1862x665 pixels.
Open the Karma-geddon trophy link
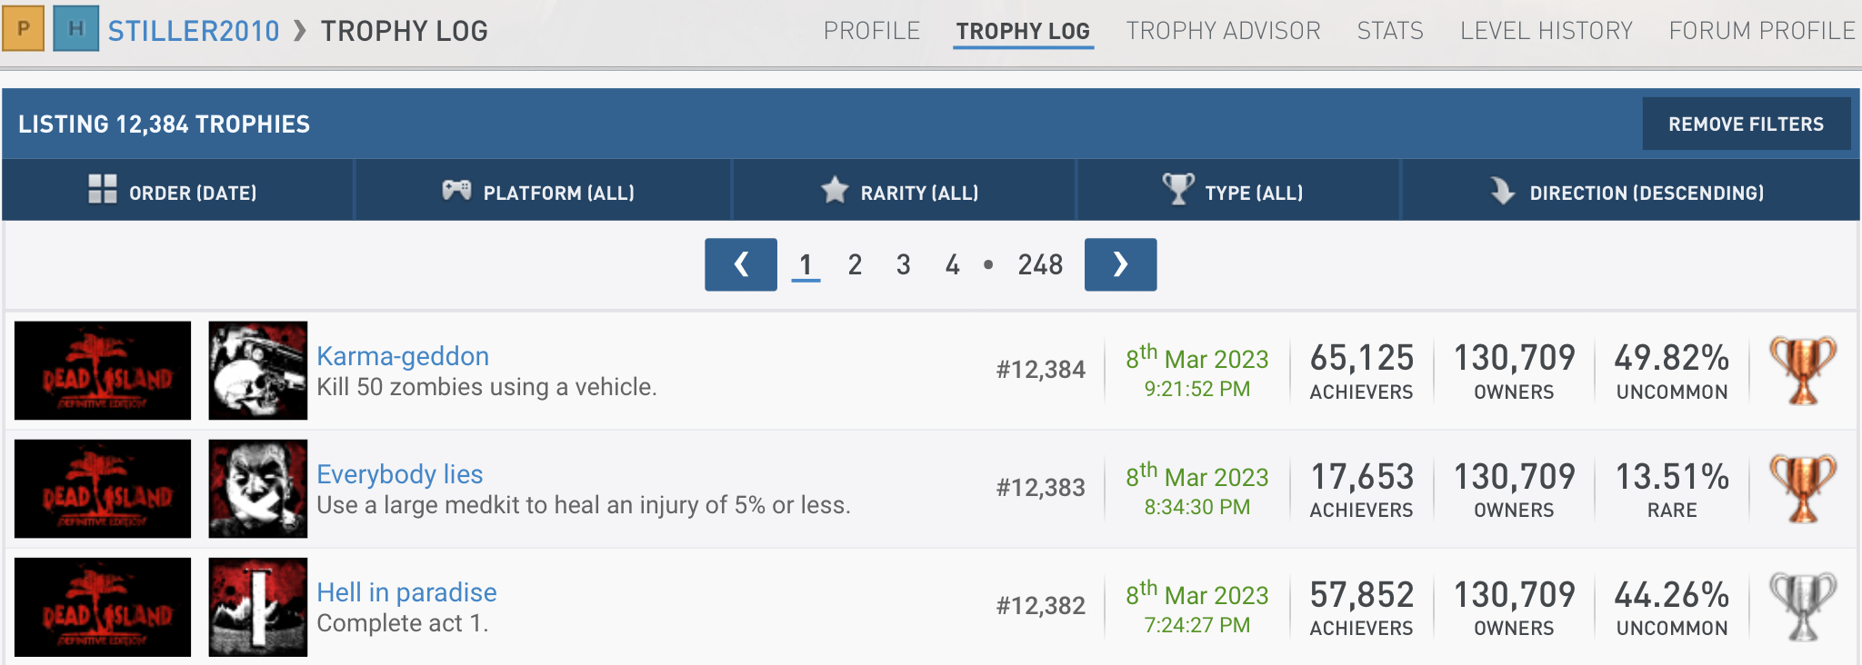coord(403,356)
